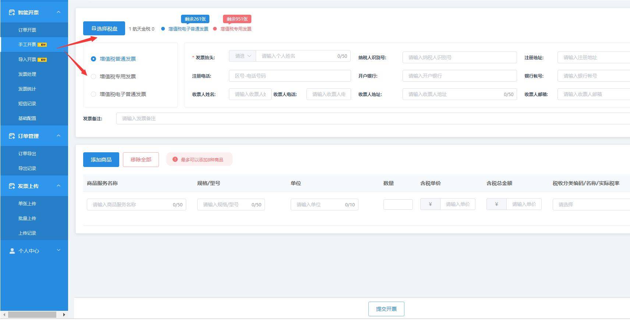Focus the 请输入个人姓名 invoice title field
The height and width of the screenshot is (320, 630).
303,56
